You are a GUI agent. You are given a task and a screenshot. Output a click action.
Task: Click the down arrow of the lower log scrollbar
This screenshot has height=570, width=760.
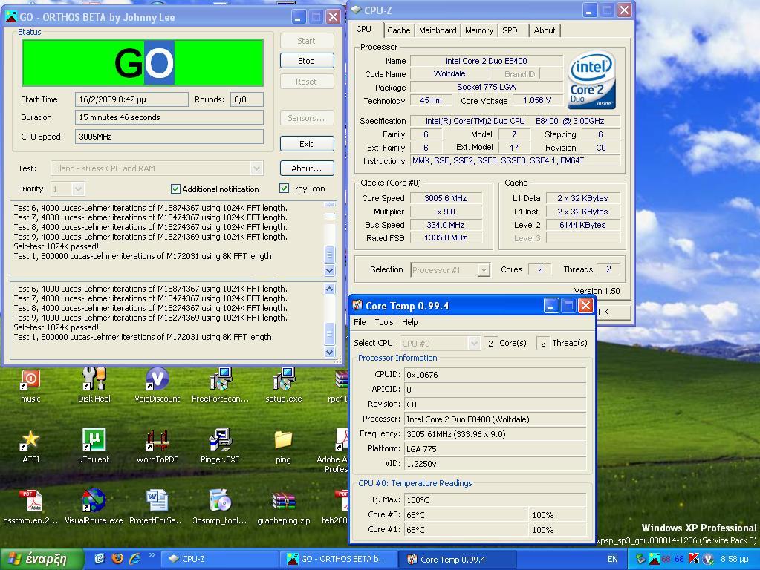coord(330,352)
